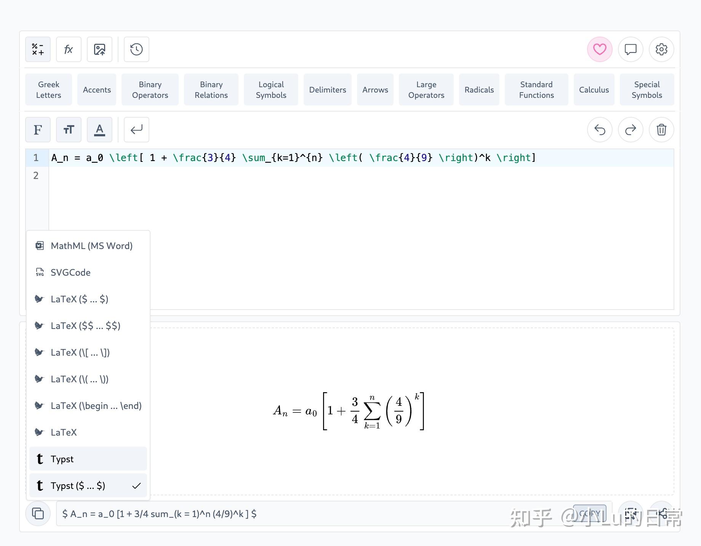Open the image upload icon
701x546 pixels.
point(99,49)
